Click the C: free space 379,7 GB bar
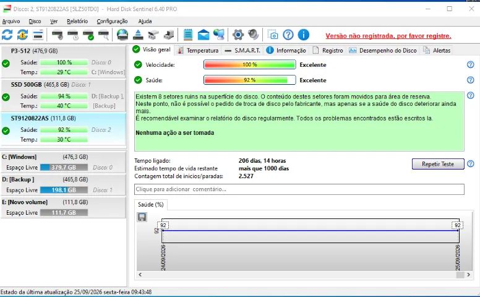480x297 pixels. (64, 168)
